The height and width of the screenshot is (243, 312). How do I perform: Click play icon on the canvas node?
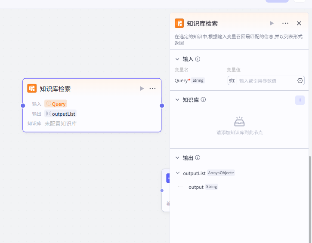[142, 89]
